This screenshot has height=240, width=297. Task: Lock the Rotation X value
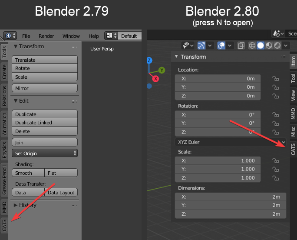click(x=275, y=115)
